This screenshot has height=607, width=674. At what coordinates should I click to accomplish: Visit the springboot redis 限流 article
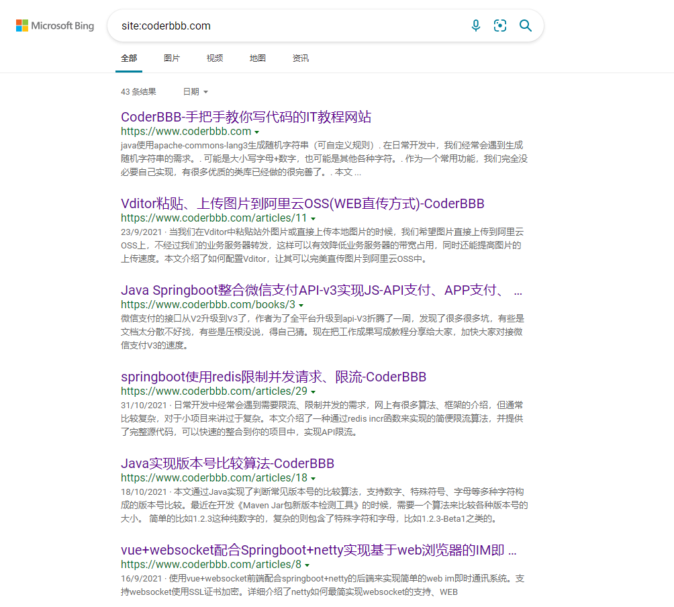pos(273,377)
